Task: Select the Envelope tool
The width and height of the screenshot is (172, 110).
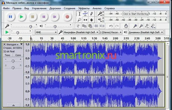Action: click(x=85, y=14)
